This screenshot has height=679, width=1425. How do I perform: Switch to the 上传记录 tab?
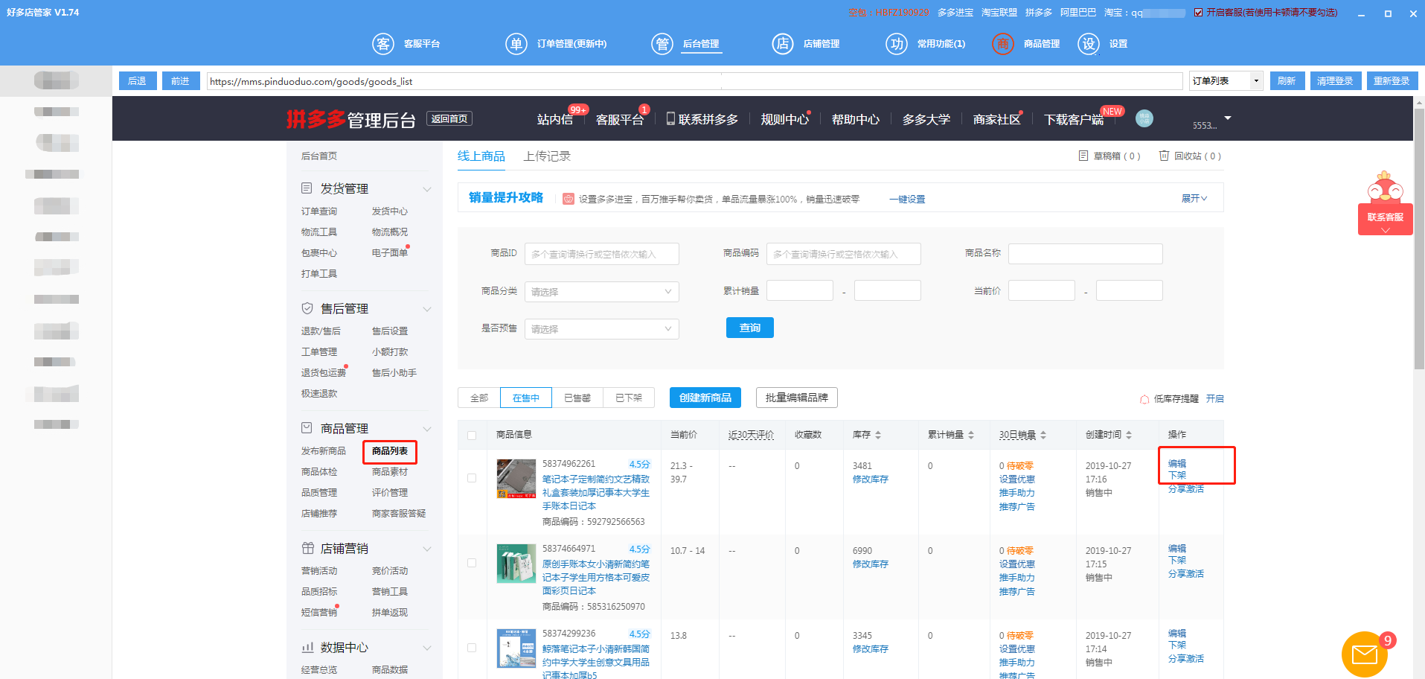click(x=547, y=156)
